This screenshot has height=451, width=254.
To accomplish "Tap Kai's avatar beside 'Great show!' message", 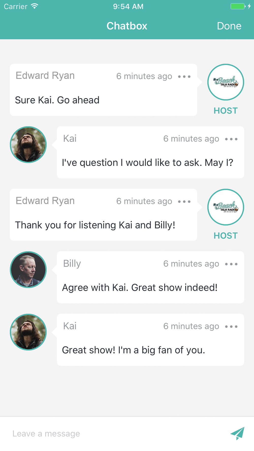I will pos(28,332).
